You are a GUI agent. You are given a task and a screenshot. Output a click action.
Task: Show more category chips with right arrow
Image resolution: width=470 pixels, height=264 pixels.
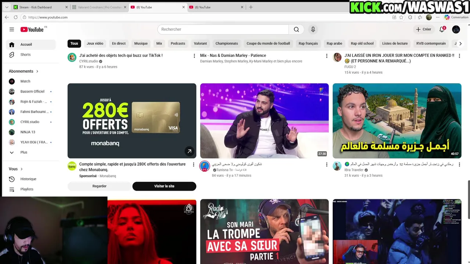click(460, 44)
